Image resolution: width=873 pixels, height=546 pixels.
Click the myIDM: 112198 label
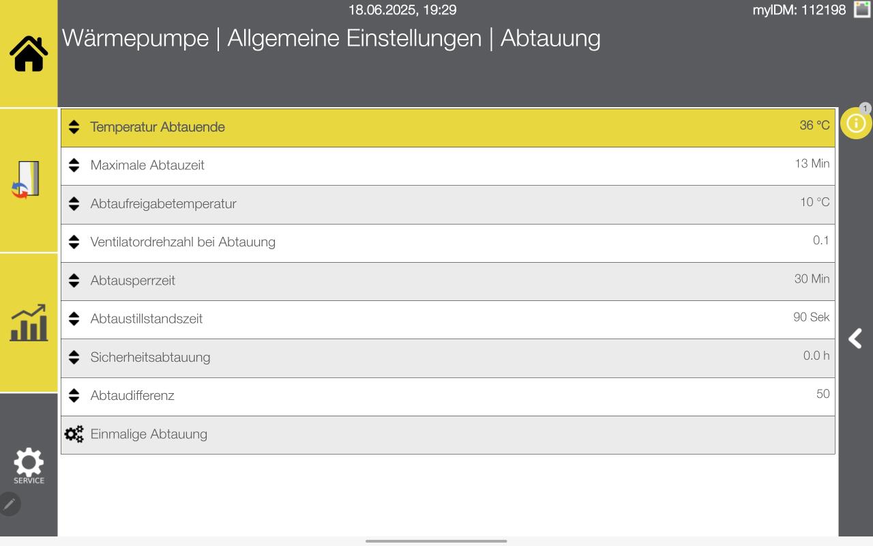pyautogui.click(x=799, y=10)
